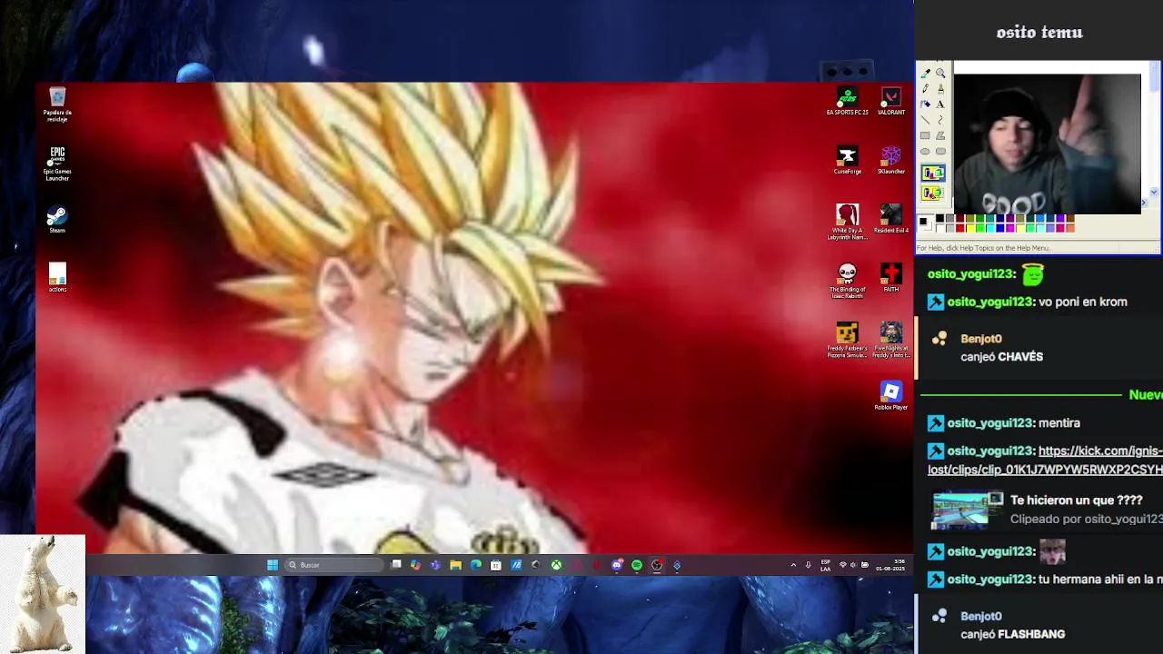Open the Papelera de reciclaje desktop icon
Screen dimensions: 1163x654
click(57, 104)
